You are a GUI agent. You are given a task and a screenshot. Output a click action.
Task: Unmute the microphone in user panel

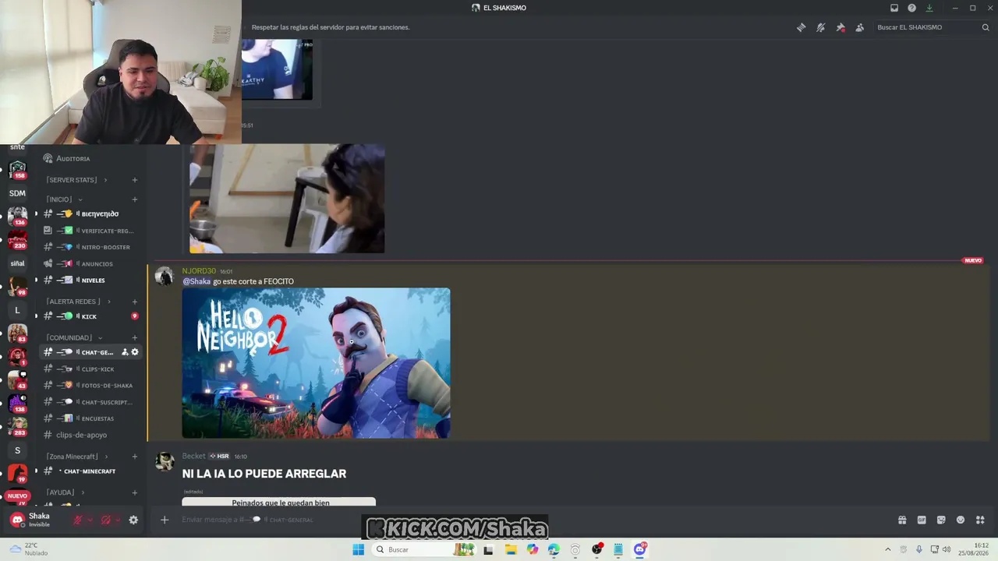tap(78, 520)
